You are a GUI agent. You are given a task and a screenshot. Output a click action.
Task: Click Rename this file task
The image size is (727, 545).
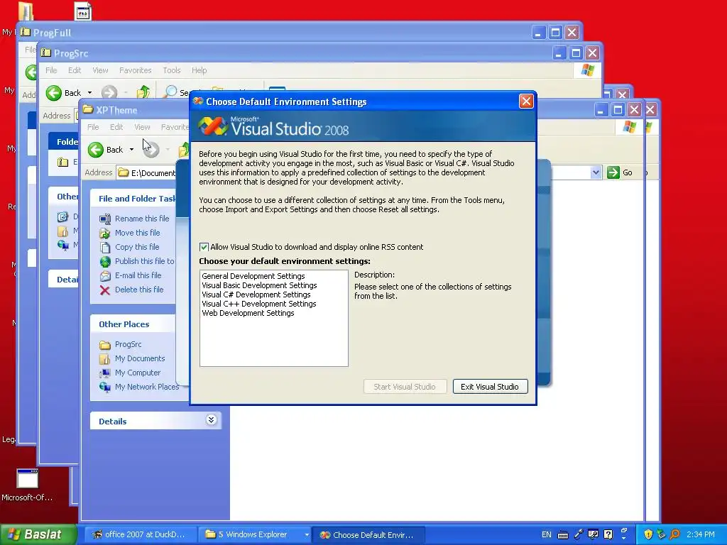(x=142, y=219)
